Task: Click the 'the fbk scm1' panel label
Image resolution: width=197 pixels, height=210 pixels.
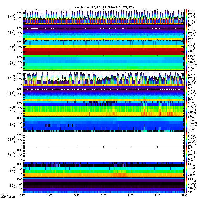Action: (13, 185)
